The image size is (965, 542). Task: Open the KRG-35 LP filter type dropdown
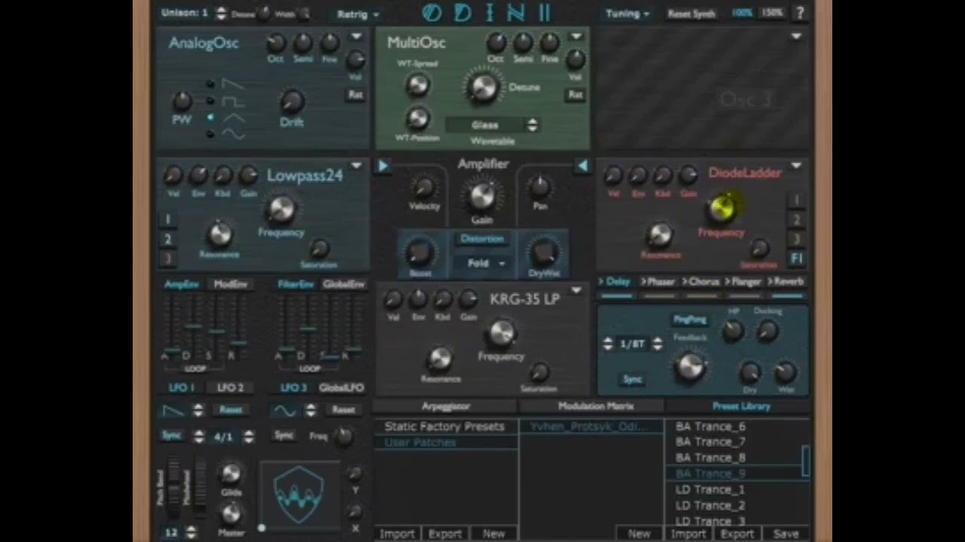pos(576,291)
